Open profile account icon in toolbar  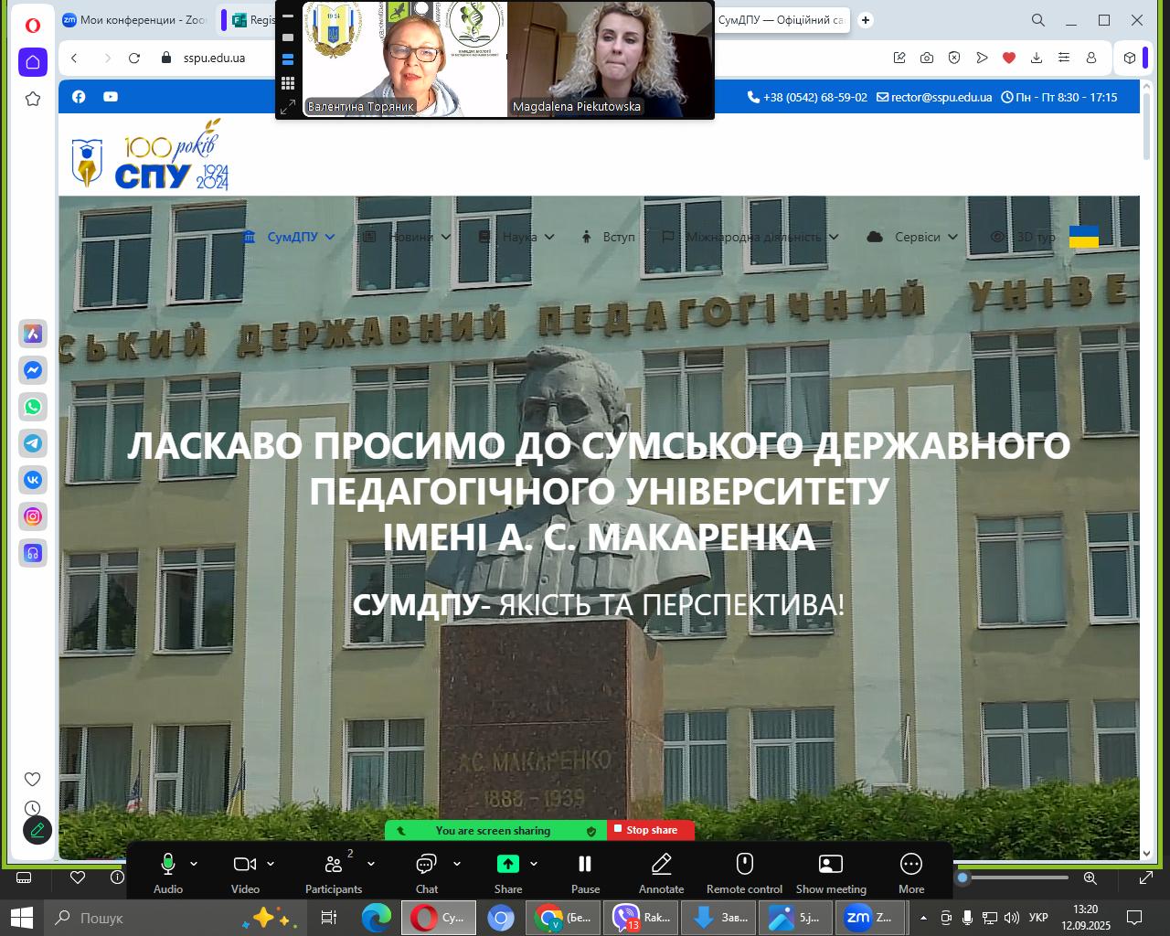1091,58
